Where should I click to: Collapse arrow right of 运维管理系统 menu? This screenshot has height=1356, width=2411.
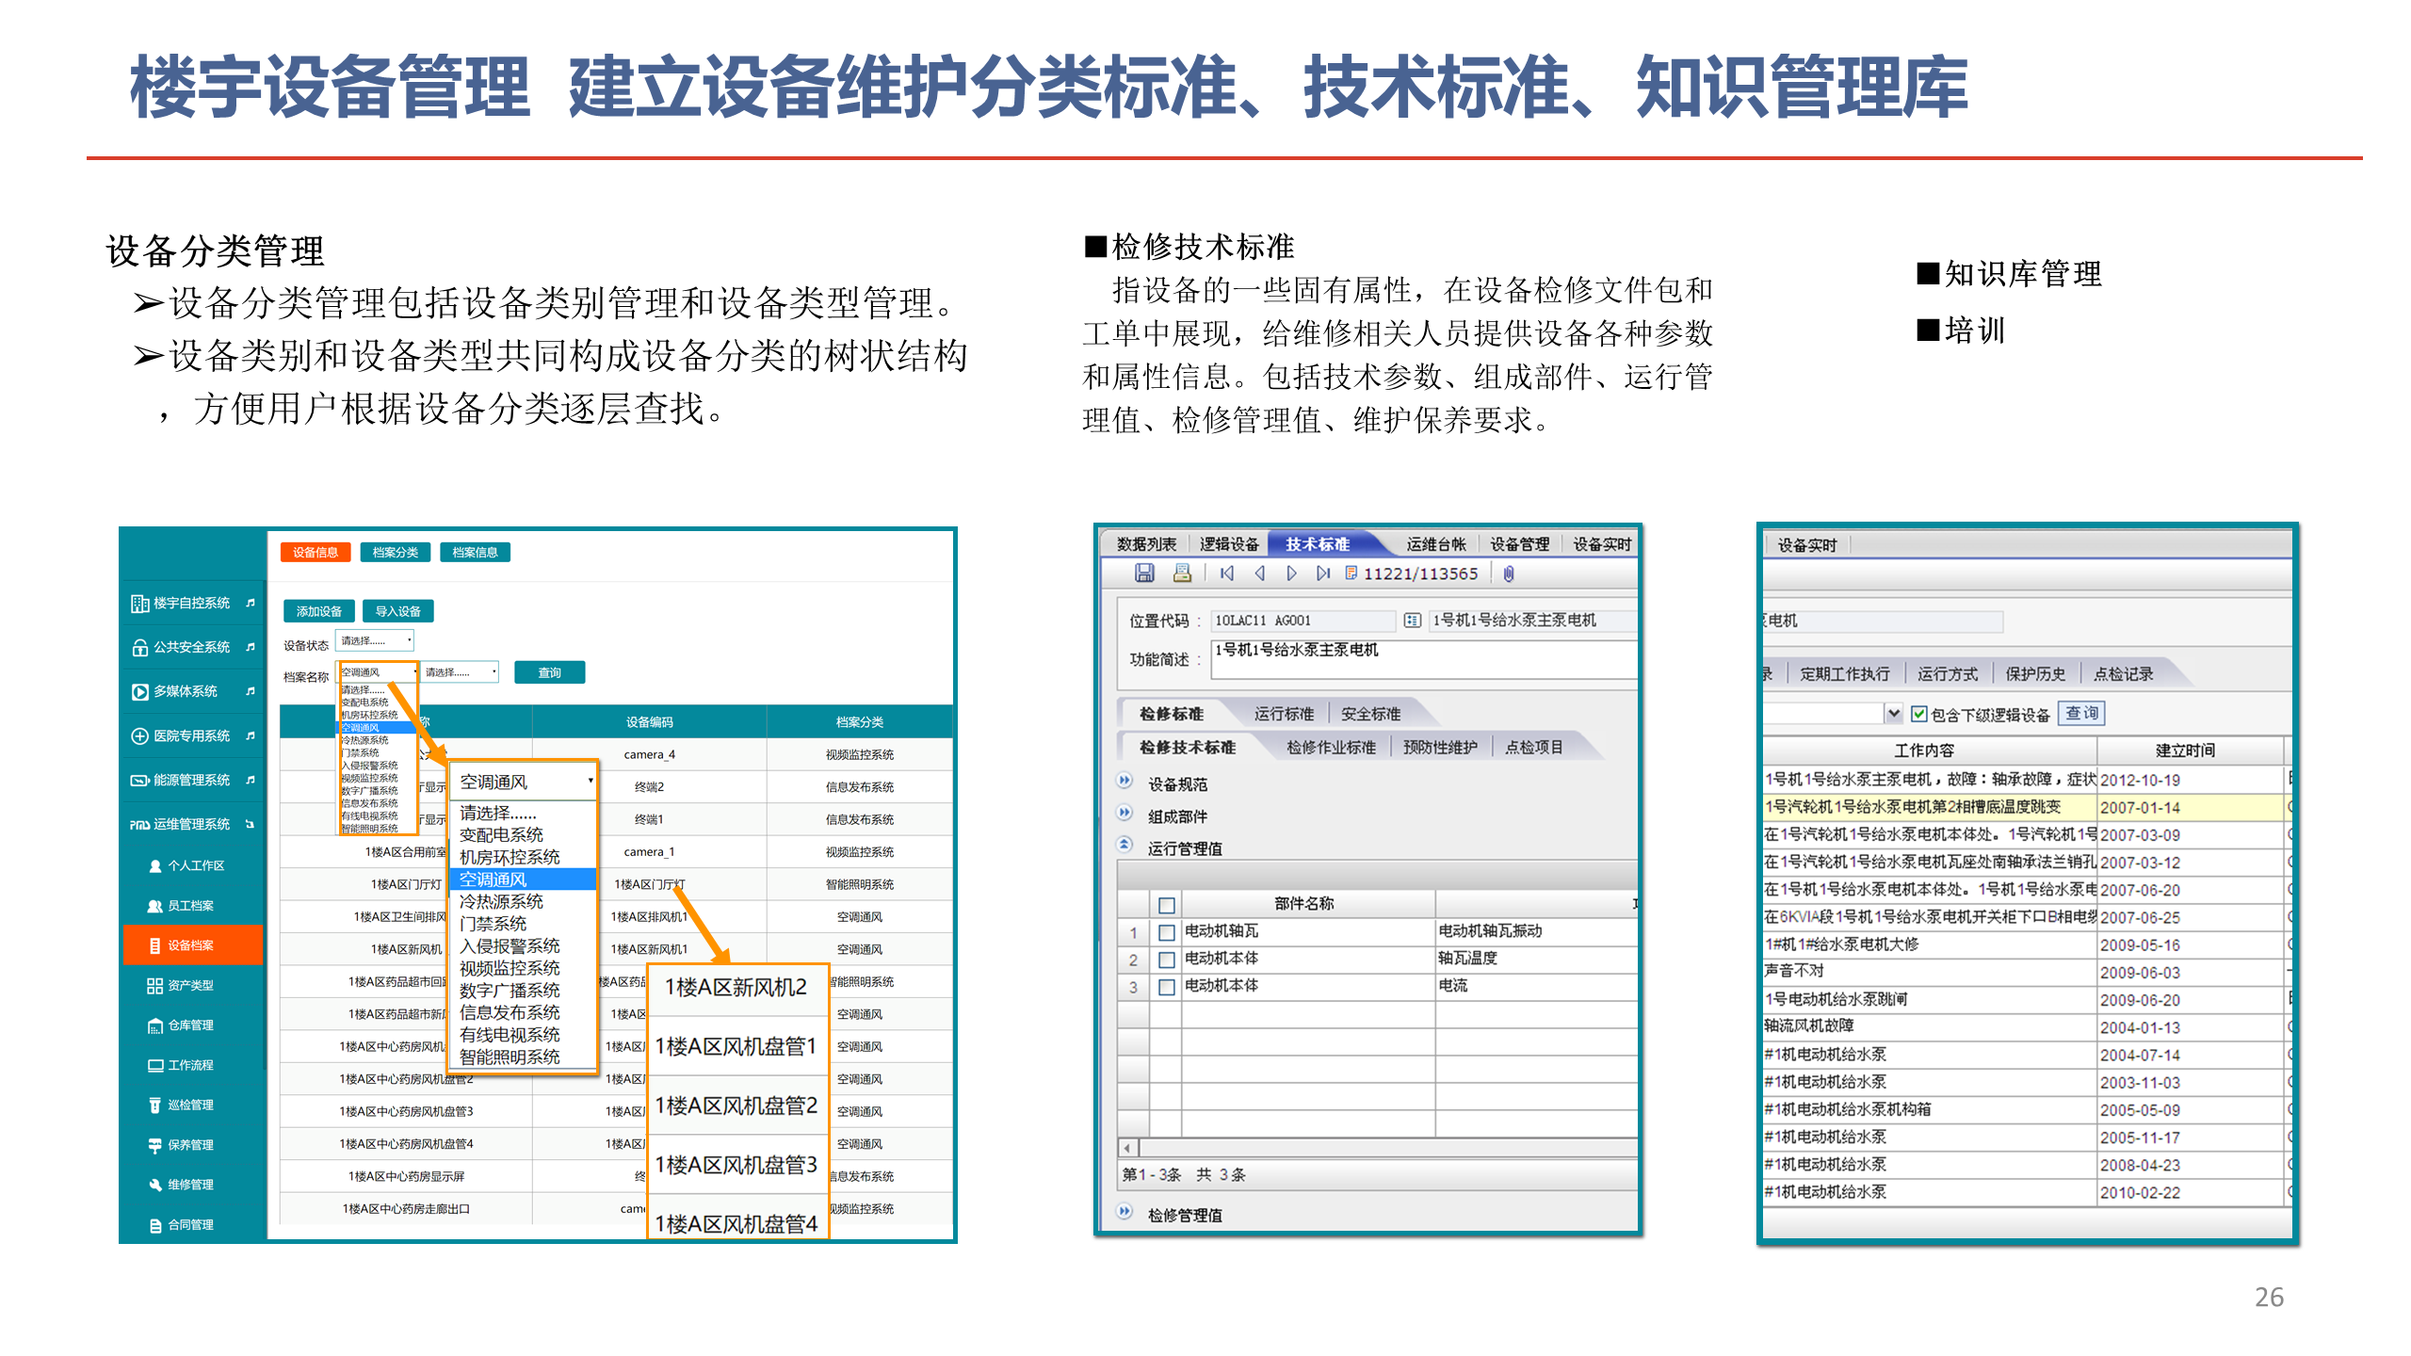(x=251, y=825)
